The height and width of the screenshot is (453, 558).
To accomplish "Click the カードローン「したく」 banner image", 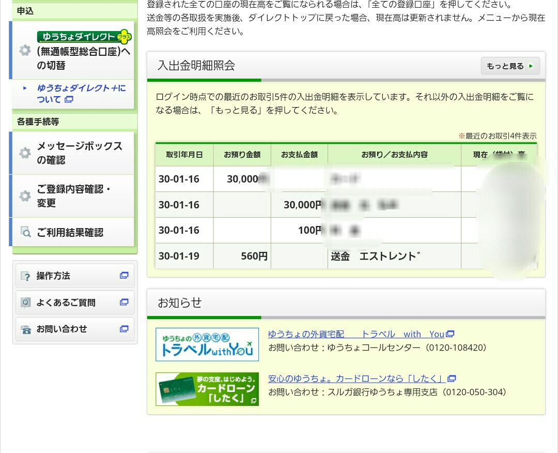I will coord(207,389).
